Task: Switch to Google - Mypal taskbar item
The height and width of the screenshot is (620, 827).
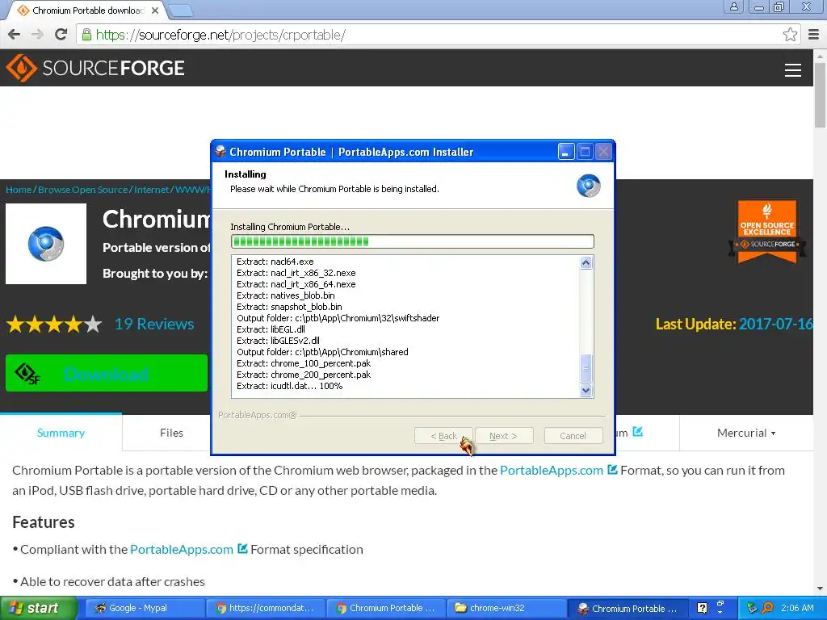Action: pyautogui.click(x=144, y=608)
